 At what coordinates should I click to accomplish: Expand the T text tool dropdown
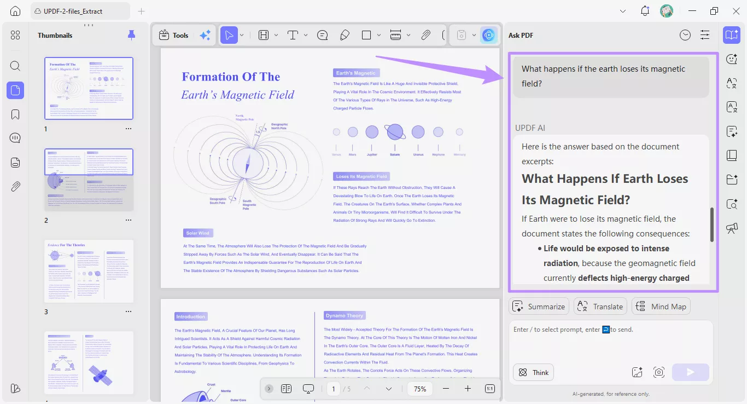point(306,35)
